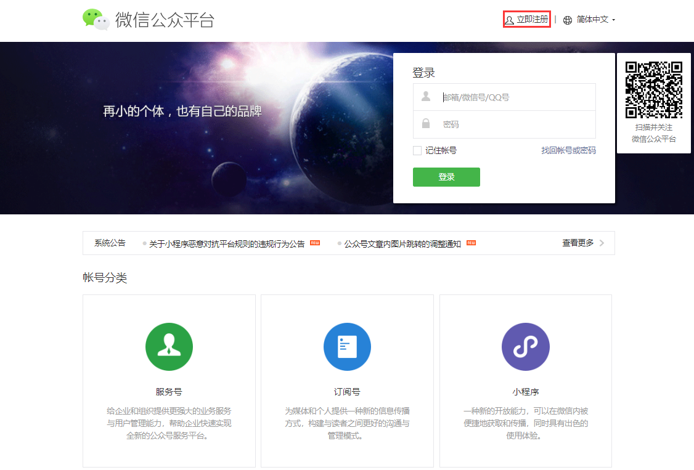Open announcement 关于小程序恶意对抗平台规则的违规行为公告
The image size is (694, 470).
[x=227, y=243]
